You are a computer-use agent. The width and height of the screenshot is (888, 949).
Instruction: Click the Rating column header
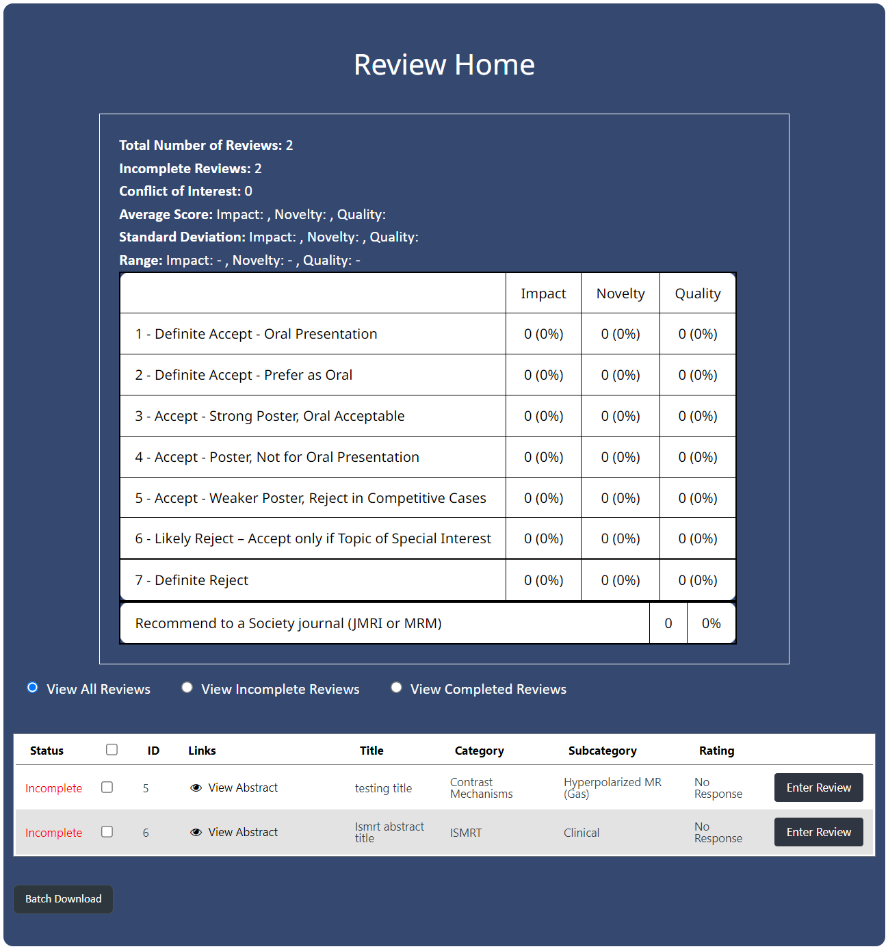coord(716,751)
